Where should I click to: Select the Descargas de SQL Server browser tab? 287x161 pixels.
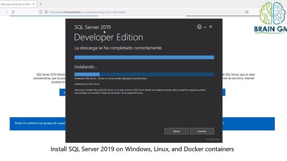[x=18, y=4]
